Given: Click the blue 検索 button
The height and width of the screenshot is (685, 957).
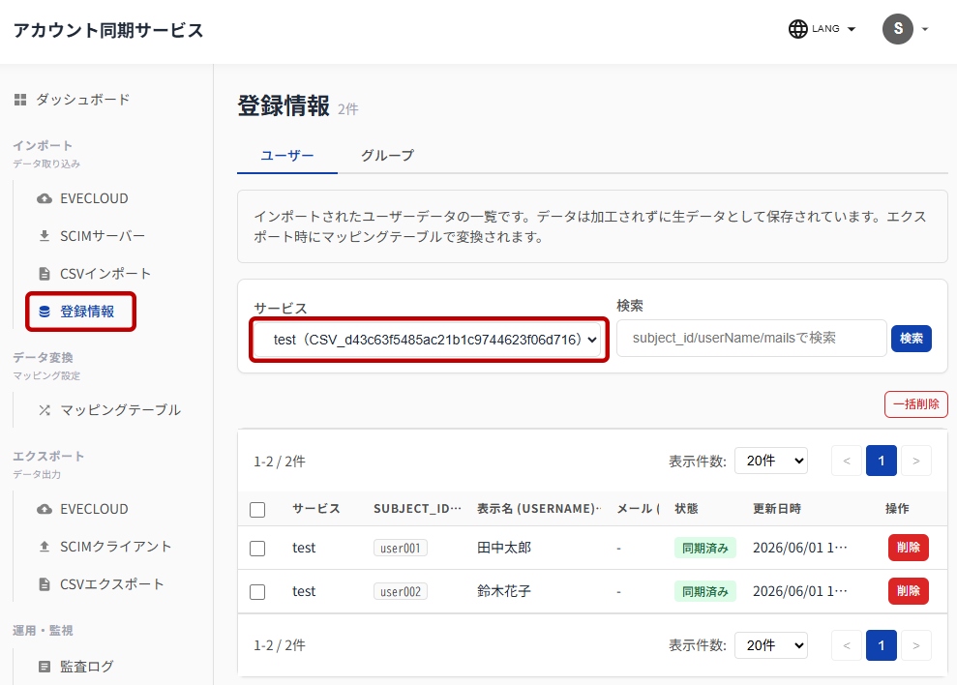Looking at the screenshot, I should pos(912,339).
